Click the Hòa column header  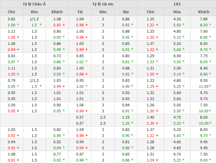point(177,12)
